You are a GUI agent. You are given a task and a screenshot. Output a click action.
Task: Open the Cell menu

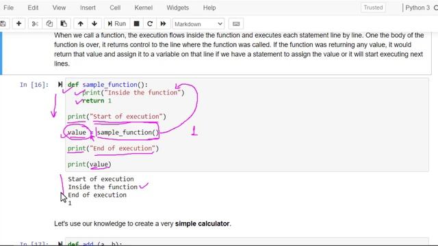click(x=115, y=8)
